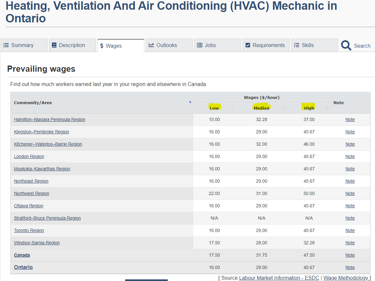Click the Low column header text
Viewport: 375px width, 281px height.
click(x=214, y=108)
